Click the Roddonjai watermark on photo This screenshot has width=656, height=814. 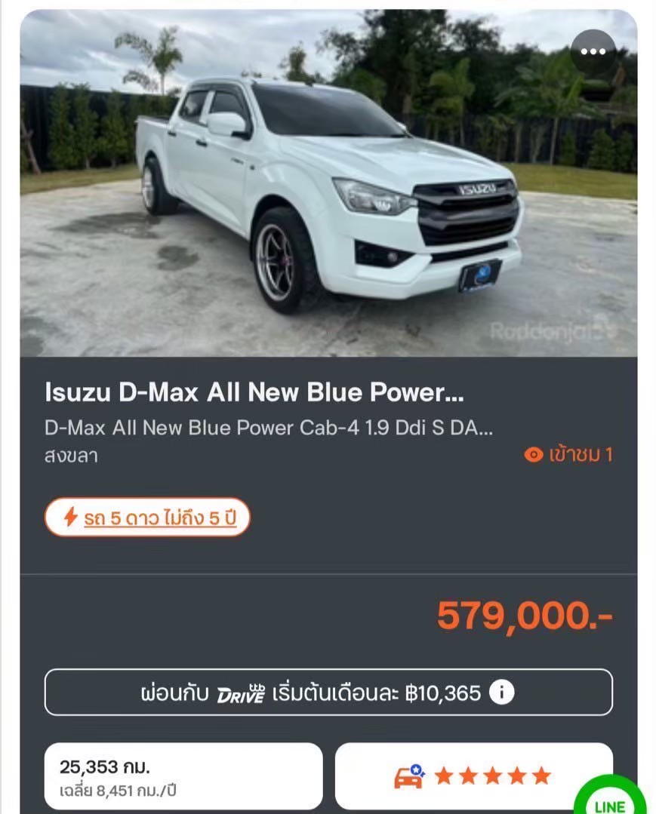[x=553, y=330]
